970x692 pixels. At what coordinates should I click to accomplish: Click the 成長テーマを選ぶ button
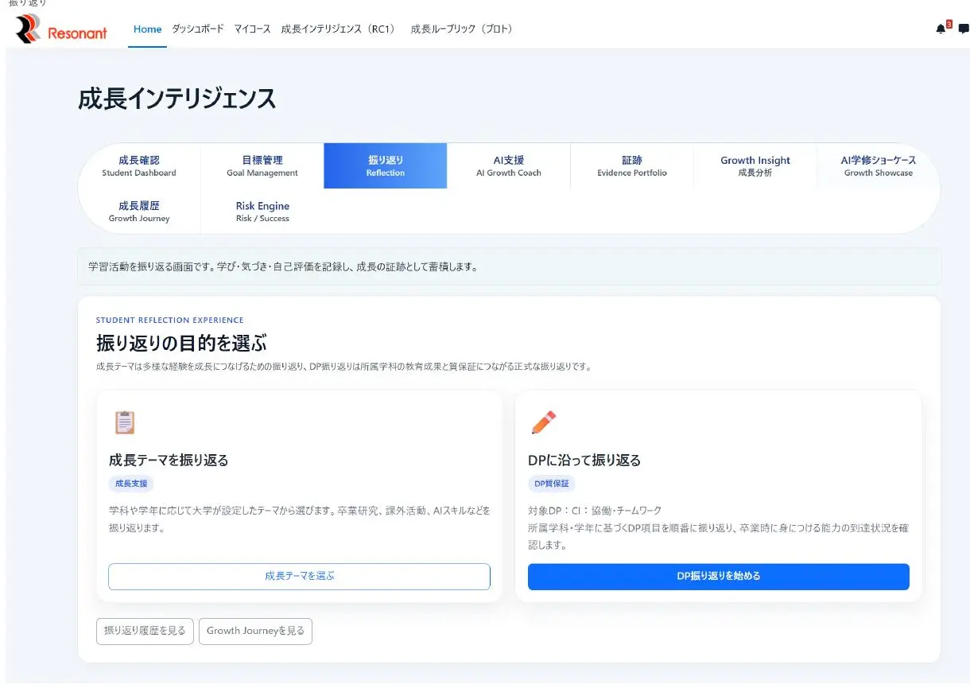[299, 576]
